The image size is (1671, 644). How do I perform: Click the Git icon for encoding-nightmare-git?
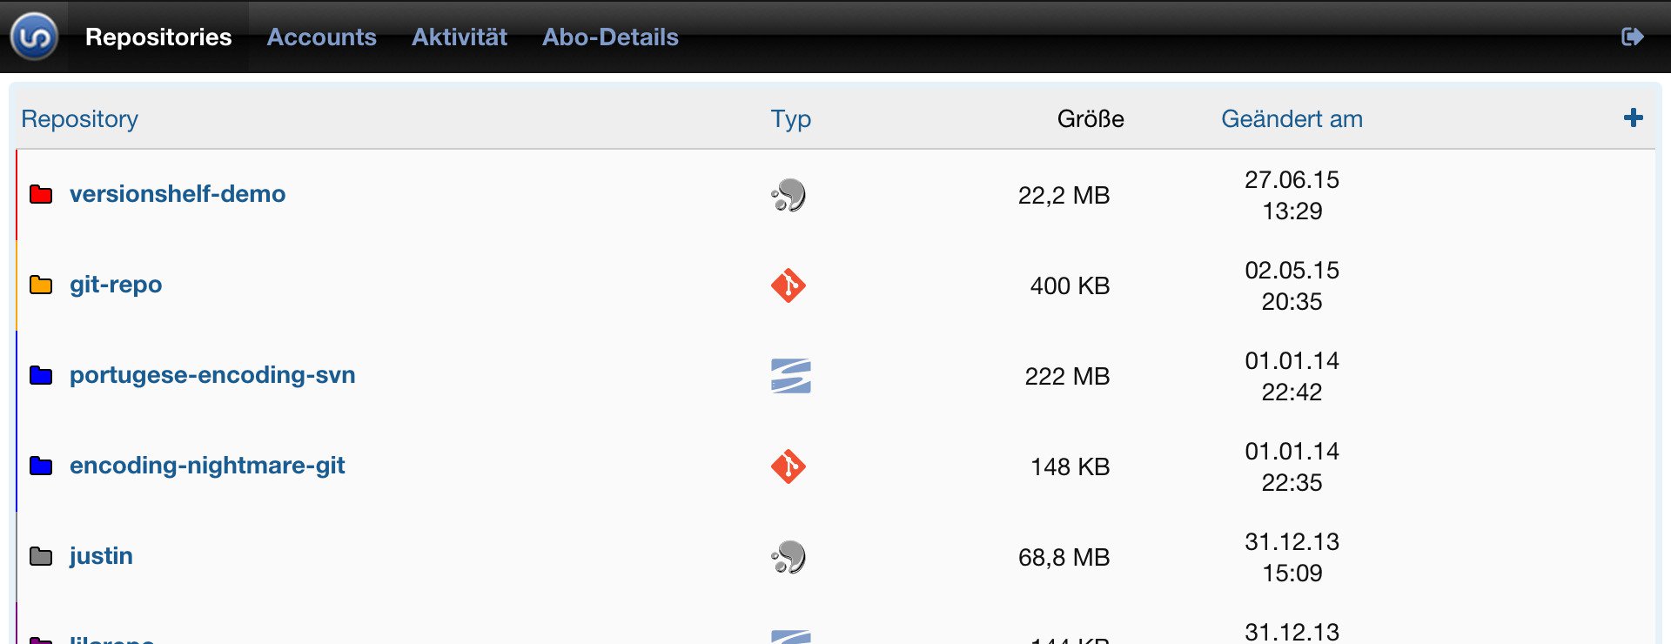(x=789, y=466)
